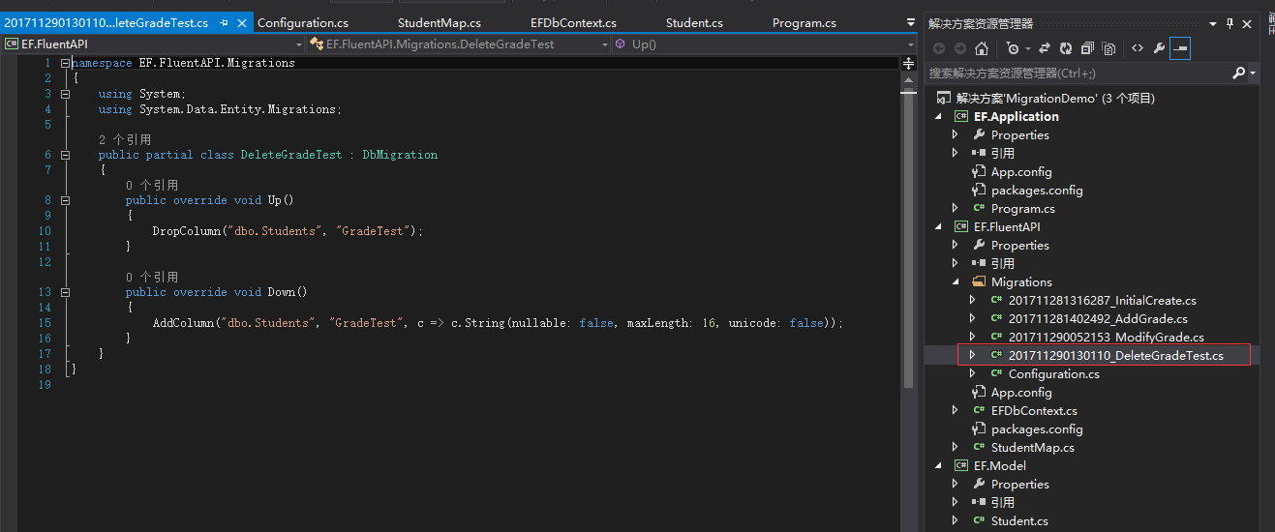Screen dimensions: 1275x532
Task: Click the Forward arrow in Solution Explorer
Action: [960, 48]
